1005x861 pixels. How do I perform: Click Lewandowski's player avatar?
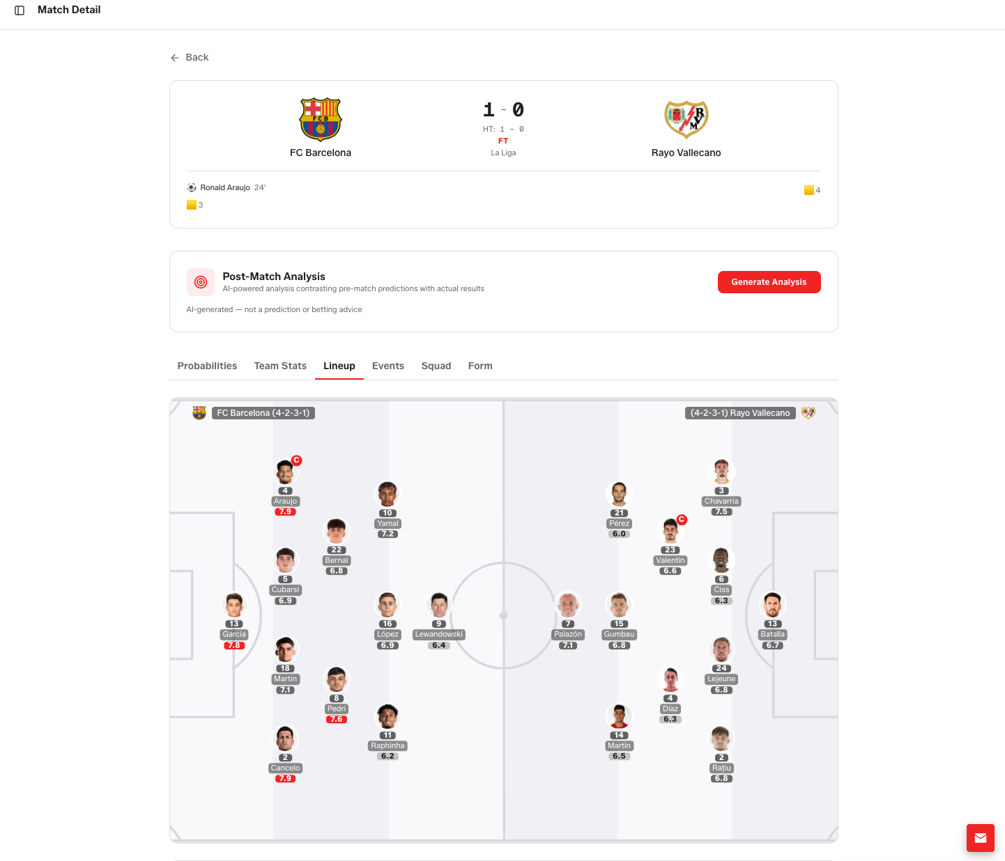(438, 605)
